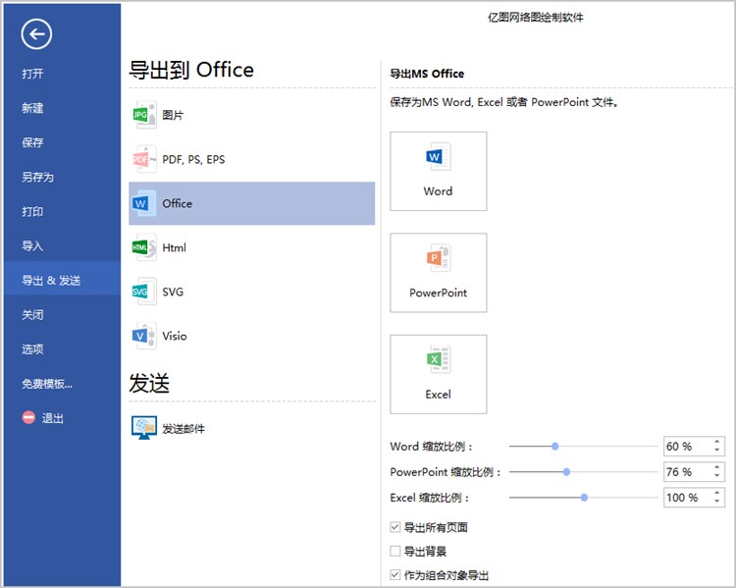This screenshot has height=588, width=736.
Task: Select the Visio export icon
Action: [x=144, y=336]
